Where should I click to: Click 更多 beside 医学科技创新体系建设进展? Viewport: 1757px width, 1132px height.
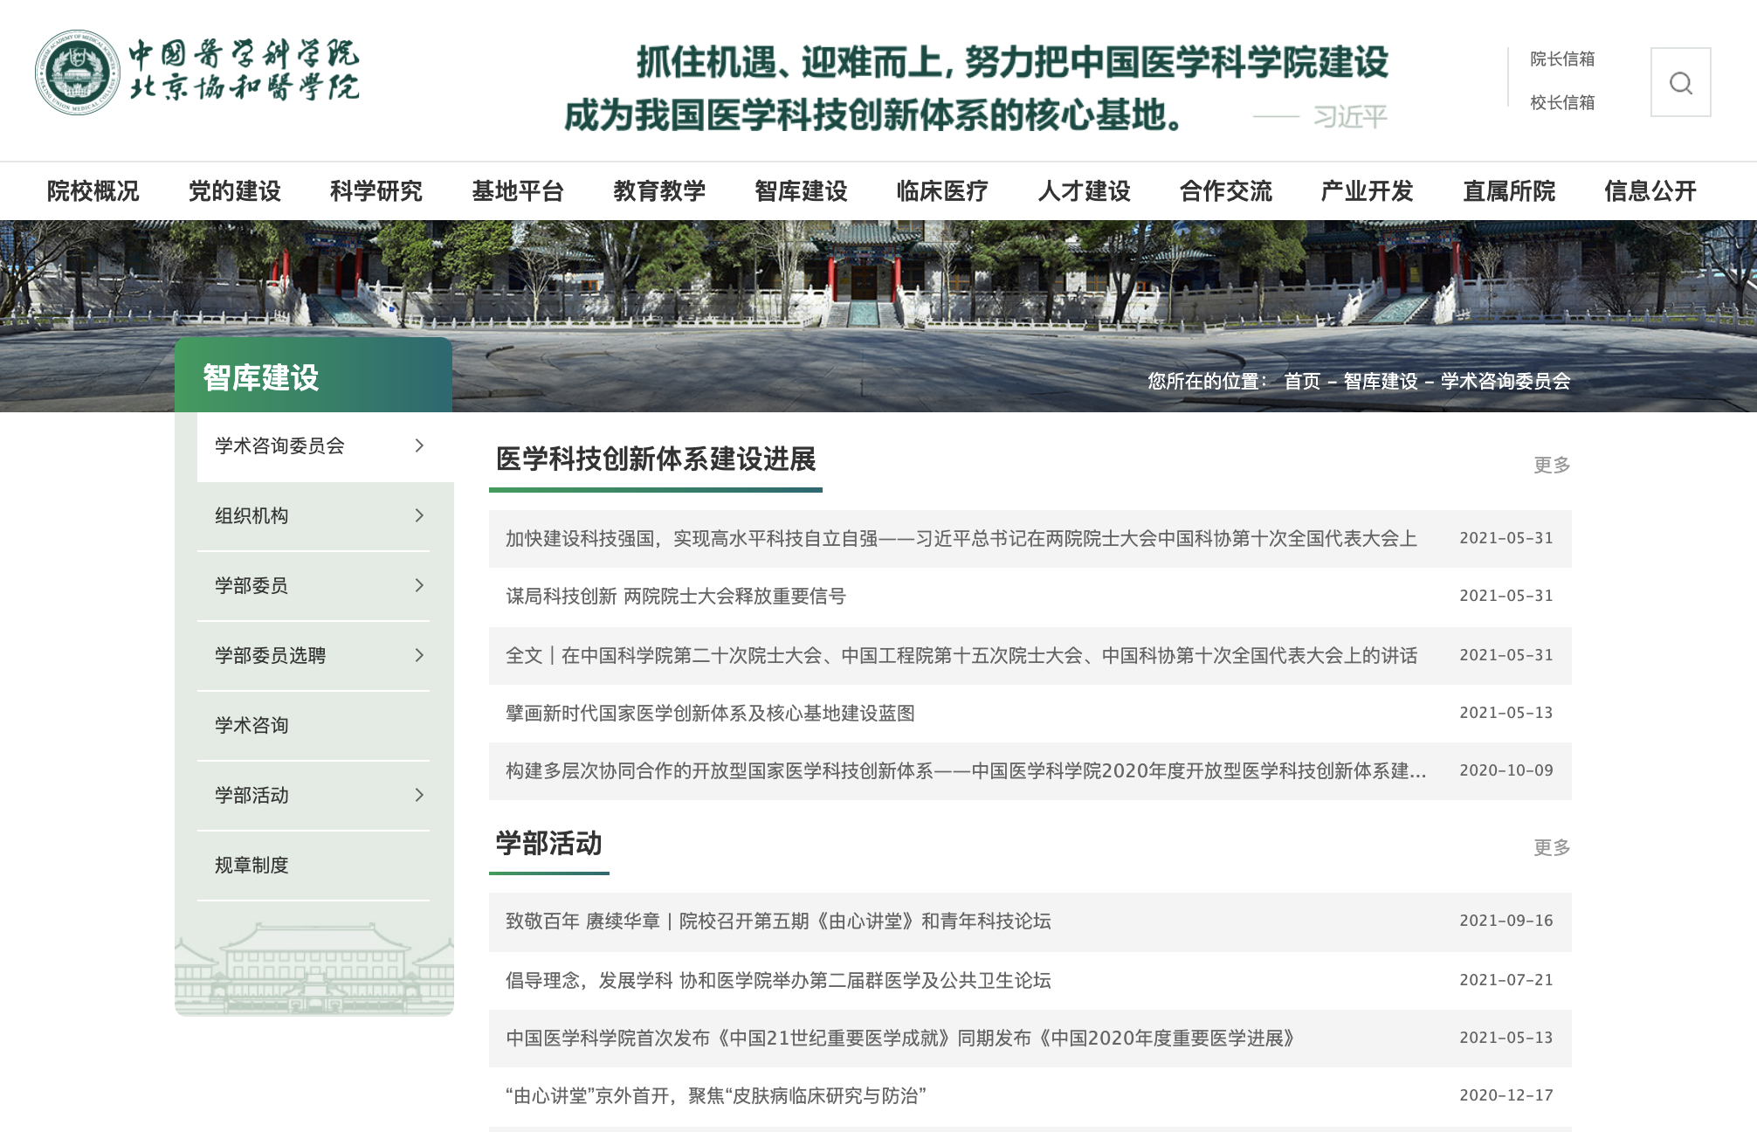[x=1551, y=465]
